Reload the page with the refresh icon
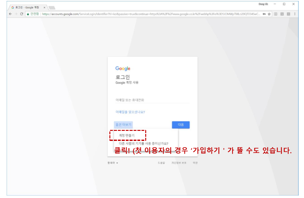304x198 pixels. tap(21, 14)
